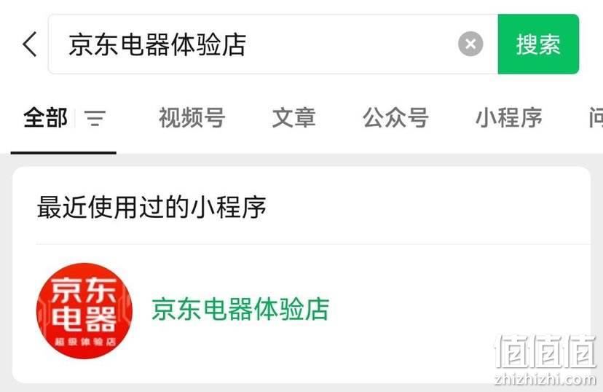The image size is (603, 392).
Task: Click the black underline under 全部 tab
Action: pos(63,153)
